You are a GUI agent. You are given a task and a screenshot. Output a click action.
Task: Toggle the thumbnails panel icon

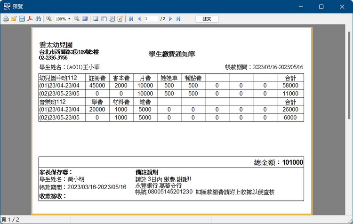coord(104,19)
